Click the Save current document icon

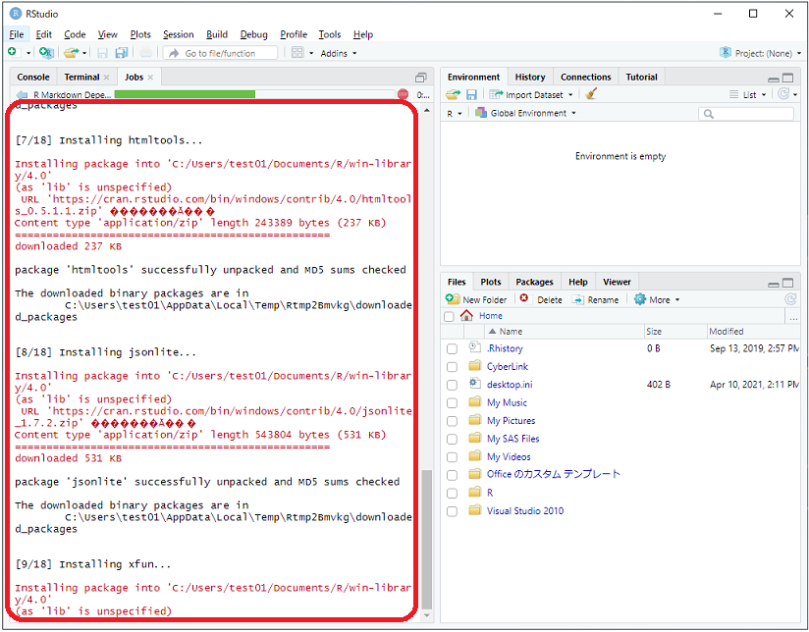(x=102, y=53)
